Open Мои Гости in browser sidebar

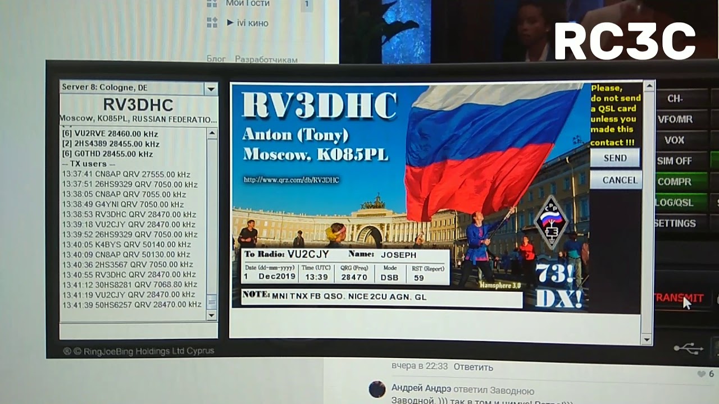click(248, 3)
